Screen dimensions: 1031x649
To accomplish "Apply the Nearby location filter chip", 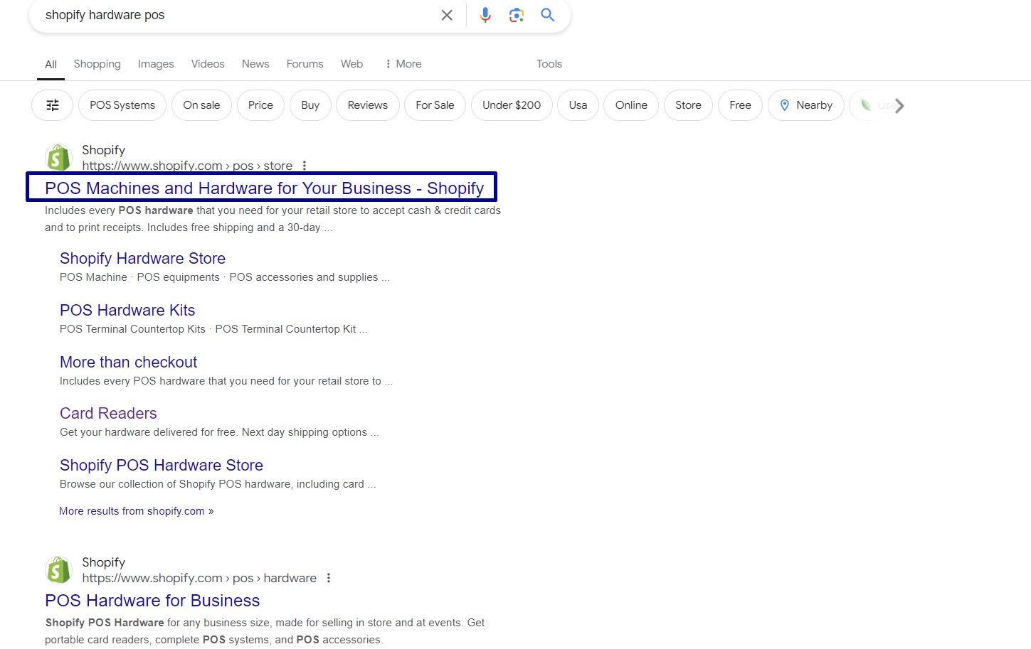I will tap(806, 105).
